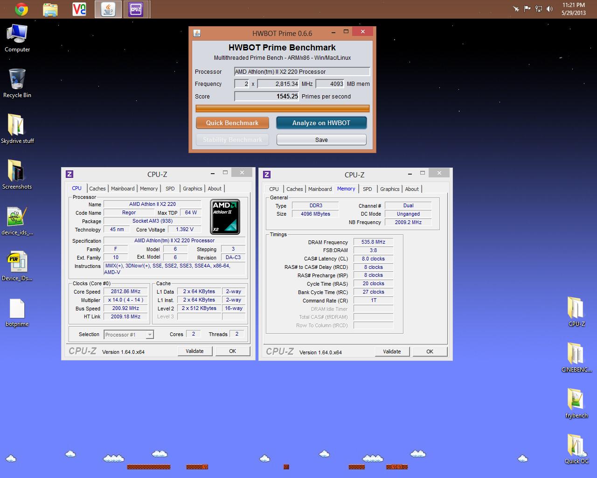Open Graphics tab in left CPU-Z window
This screenshot has height=478, width=597.
192,189
